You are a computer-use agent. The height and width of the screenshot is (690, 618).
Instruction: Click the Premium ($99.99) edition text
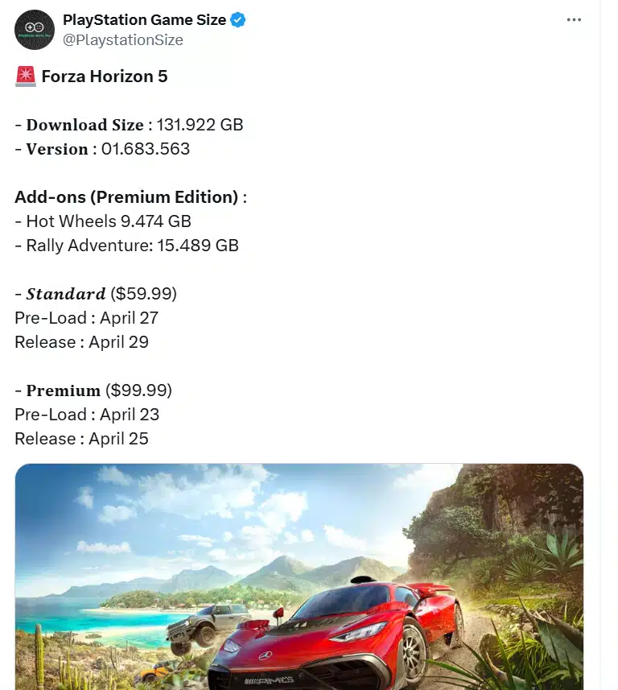(93, 390)
